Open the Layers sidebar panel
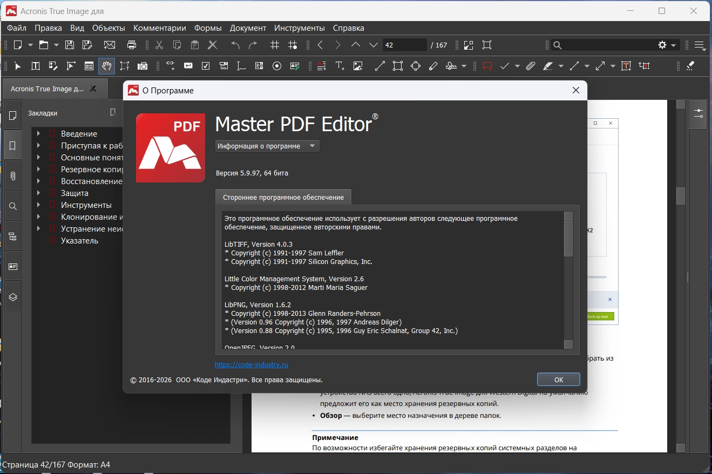Screen dimensions: 712x474 [13, 297]
